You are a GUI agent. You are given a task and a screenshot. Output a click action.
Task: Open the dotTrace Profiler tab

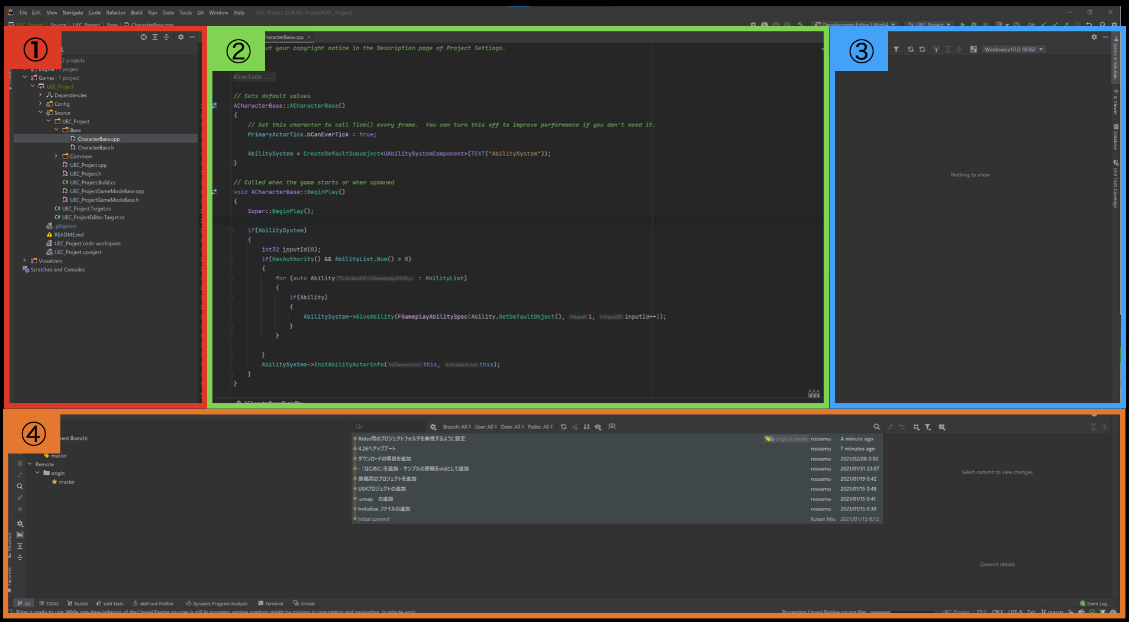click(153, 604)
